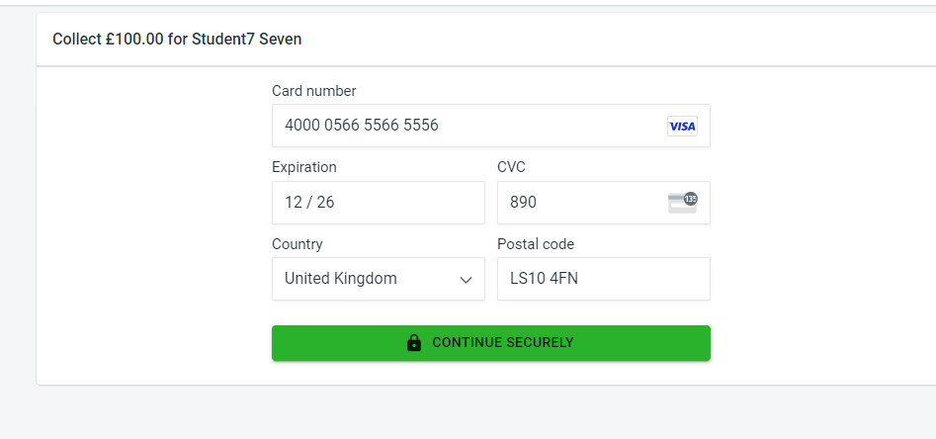The image size is (936, 439).
Task: Click the padlock icon on the green button
Action: [x=414, y=343]
